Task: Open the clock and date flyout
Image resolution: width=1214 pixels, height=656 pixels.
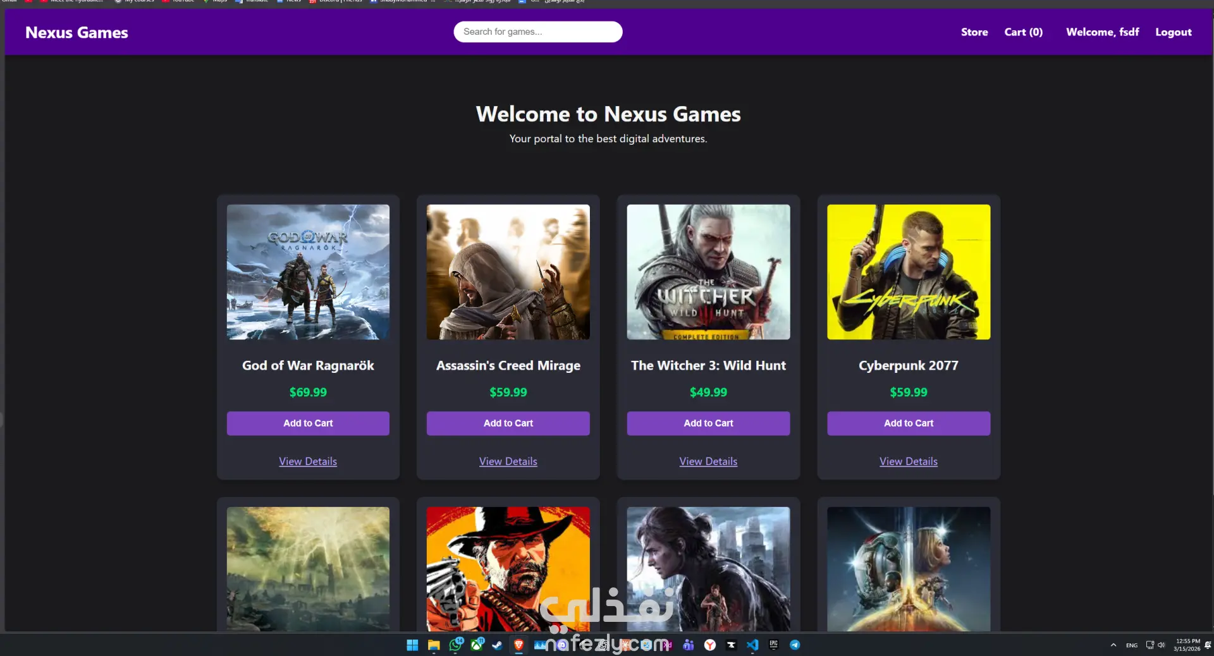Action: (x=1187, y=645)
